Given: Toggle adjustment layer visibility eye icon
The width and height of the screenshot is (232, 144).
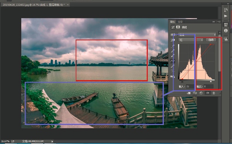Looking at the screenshot, I should [x=208, y=93].
